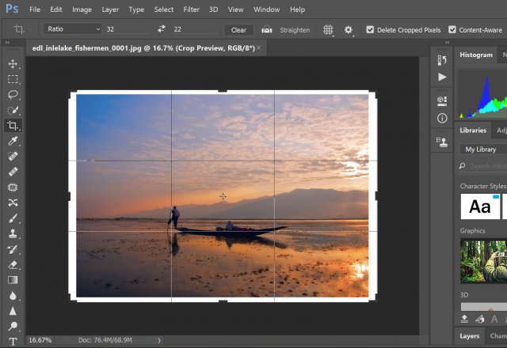Select the Healing bandage tool
507x348 pixels.
click(13, 172)
